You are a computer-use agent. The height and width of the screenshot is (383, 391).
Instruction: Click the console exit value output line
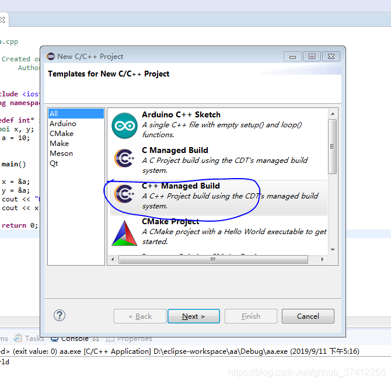pos(180,351)
